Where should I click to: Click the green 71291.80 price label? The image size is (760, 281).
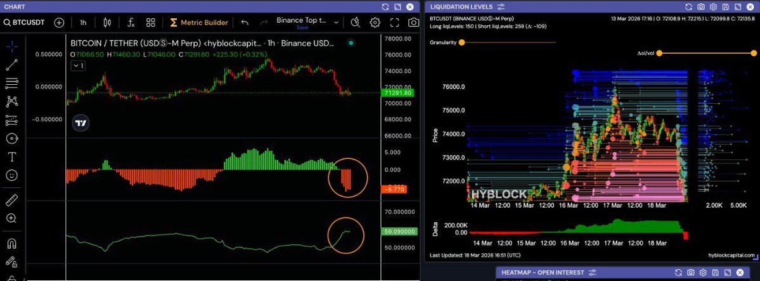pyautogui.click(x=397, y=93)
